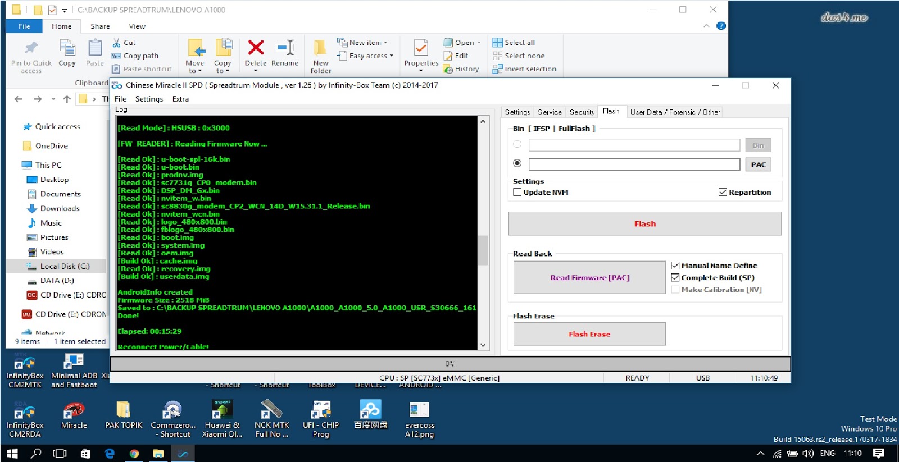Switch to the Security tab
The height and width of the screenshot is (462, 899).
[582, 112]
